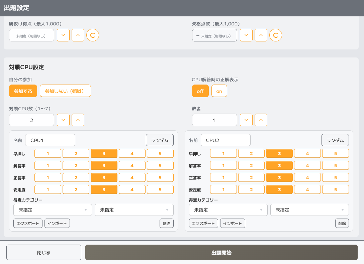
Task: Decrease the 敗者 count with down chevron
Action: pyautogui.click(x=246, y=120)
